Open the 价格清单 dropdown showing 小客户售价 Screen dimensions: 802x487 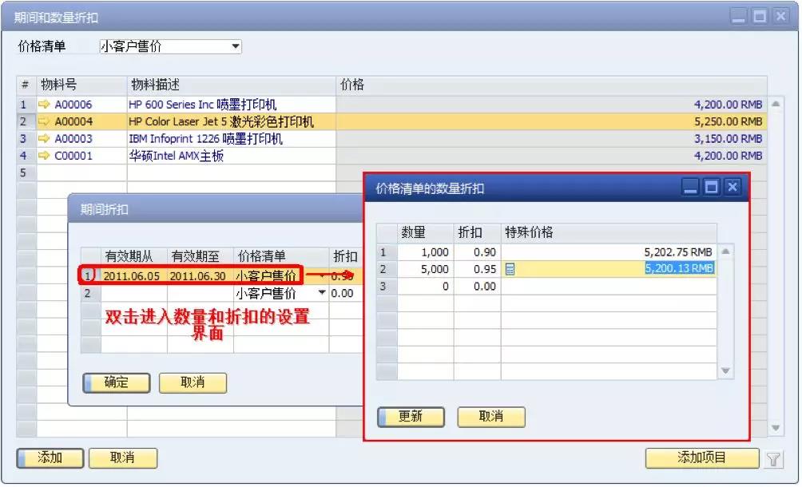(x=236, y=46)
